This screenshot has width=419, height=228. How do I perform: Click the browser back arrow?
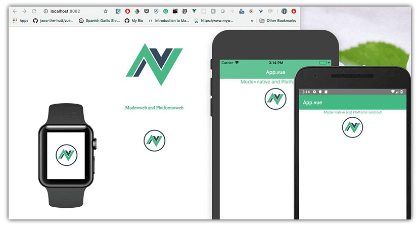click(15, 11)
